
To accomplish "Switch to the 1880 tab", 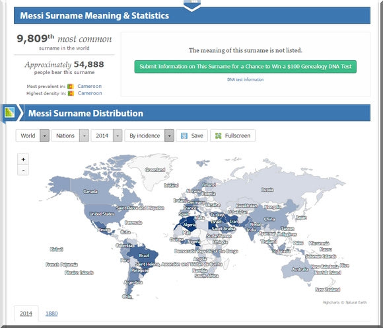I will [x=52, y=313].
